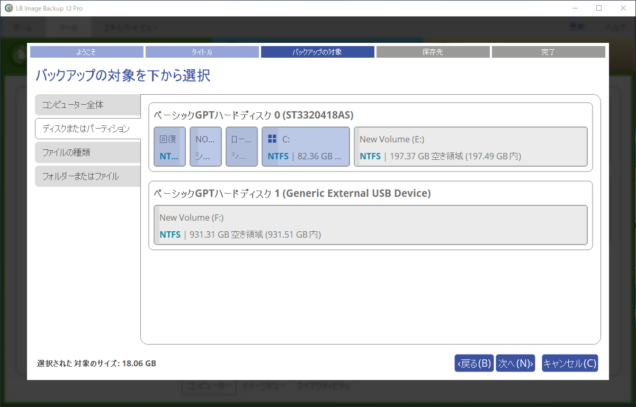Select the NO... partition block

click(205, 147)
